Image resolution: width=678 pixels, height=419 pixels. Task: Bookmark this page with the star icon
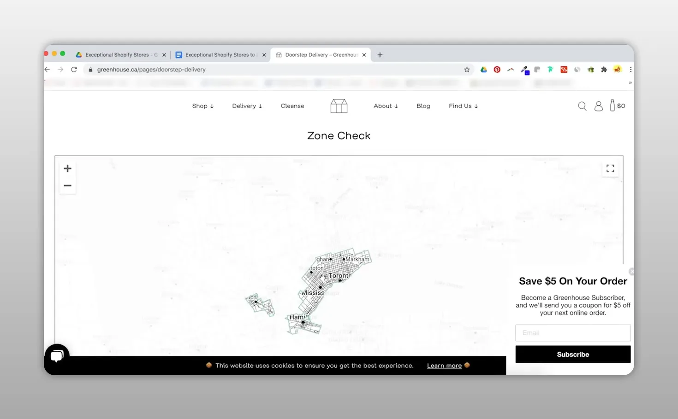[x=467, y=70]
